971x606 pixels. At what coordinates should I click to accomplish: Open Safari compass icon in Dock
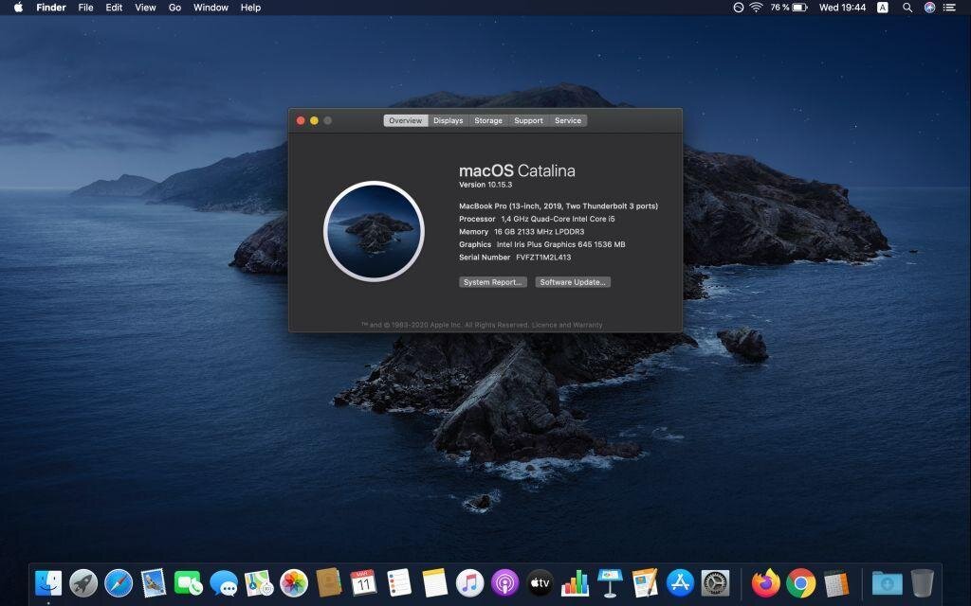click(119, 583)
